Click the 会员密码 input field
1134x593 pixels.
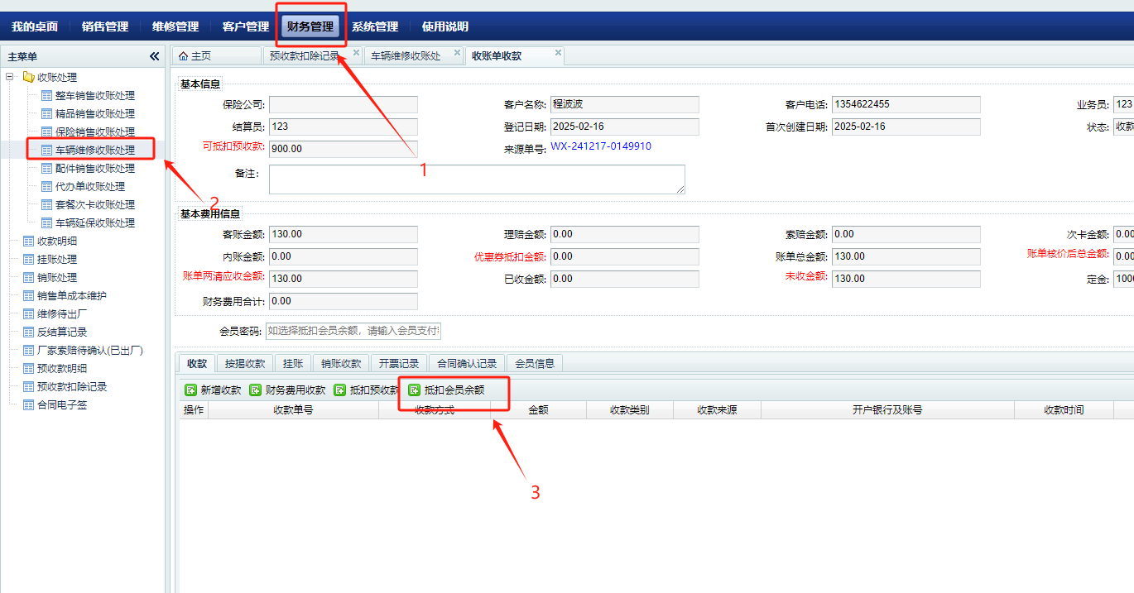point(353,331)
